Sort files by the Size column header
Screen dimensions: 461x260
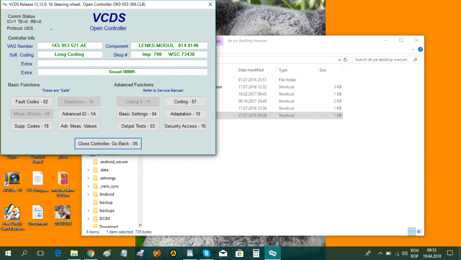pyautogui.click(x=323, y=70)
